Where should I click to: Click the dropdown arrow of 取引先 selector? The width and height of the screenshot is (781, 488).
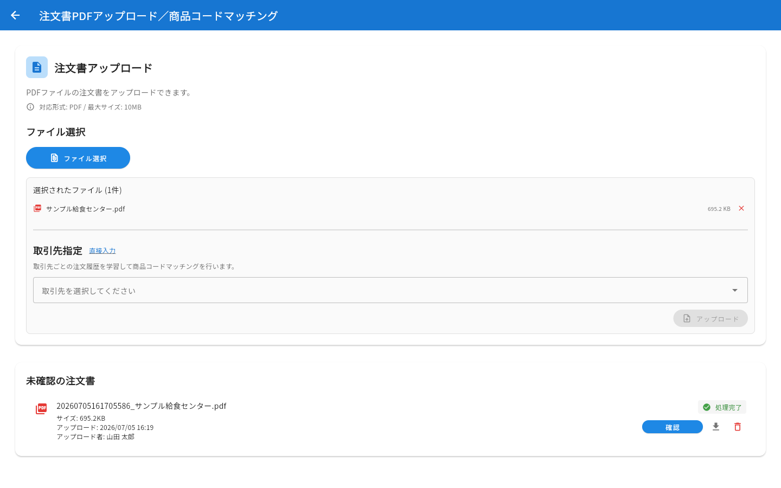point(735,290)
